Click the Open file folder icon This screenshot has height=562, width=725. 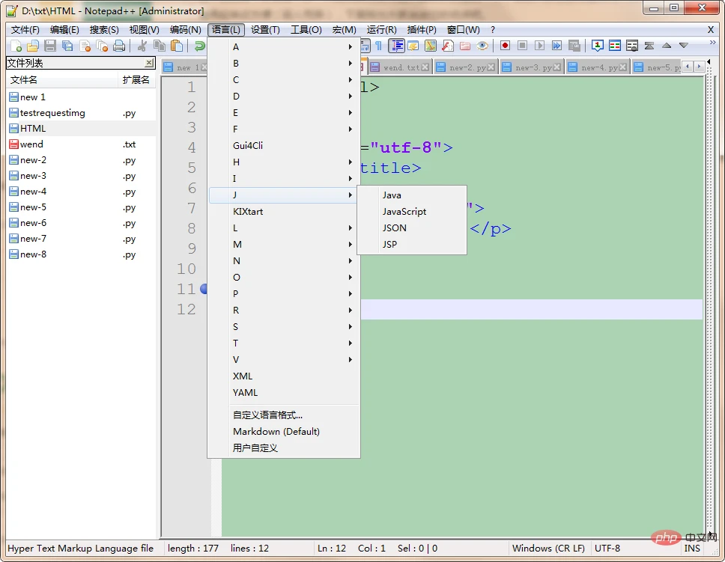point(32,46)
